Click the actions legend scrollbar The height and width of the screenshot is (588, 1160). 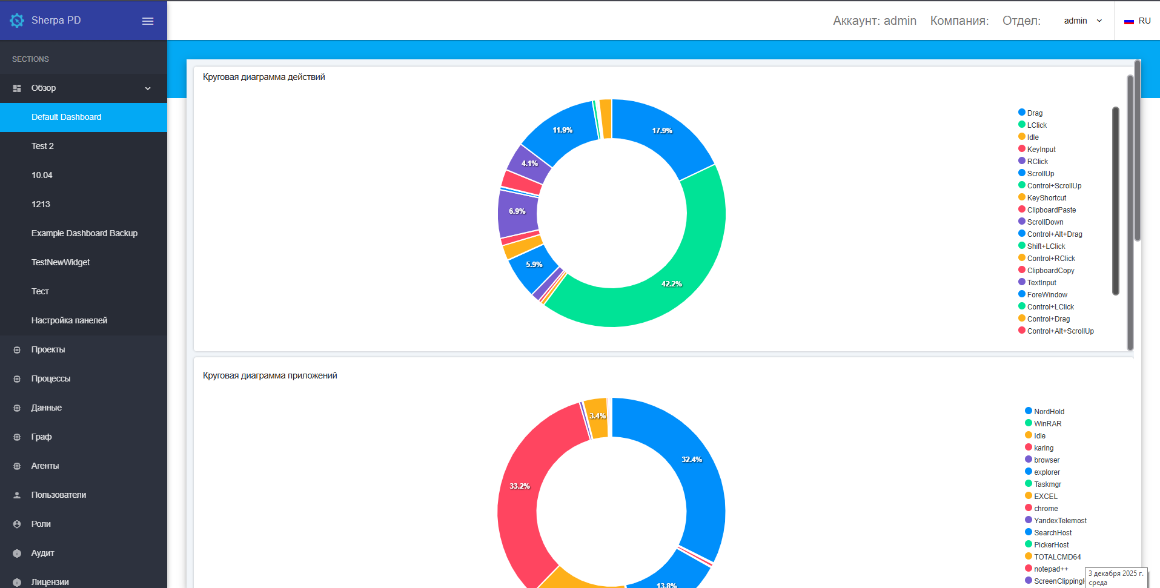[x=1115, y=201]
